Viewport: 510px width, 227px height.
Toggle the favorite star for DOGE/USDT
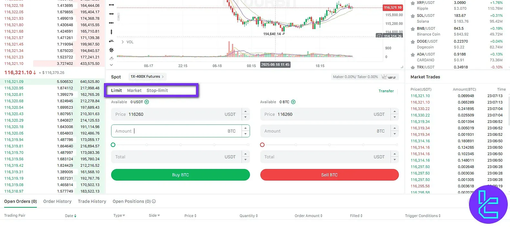coord(412,41)
